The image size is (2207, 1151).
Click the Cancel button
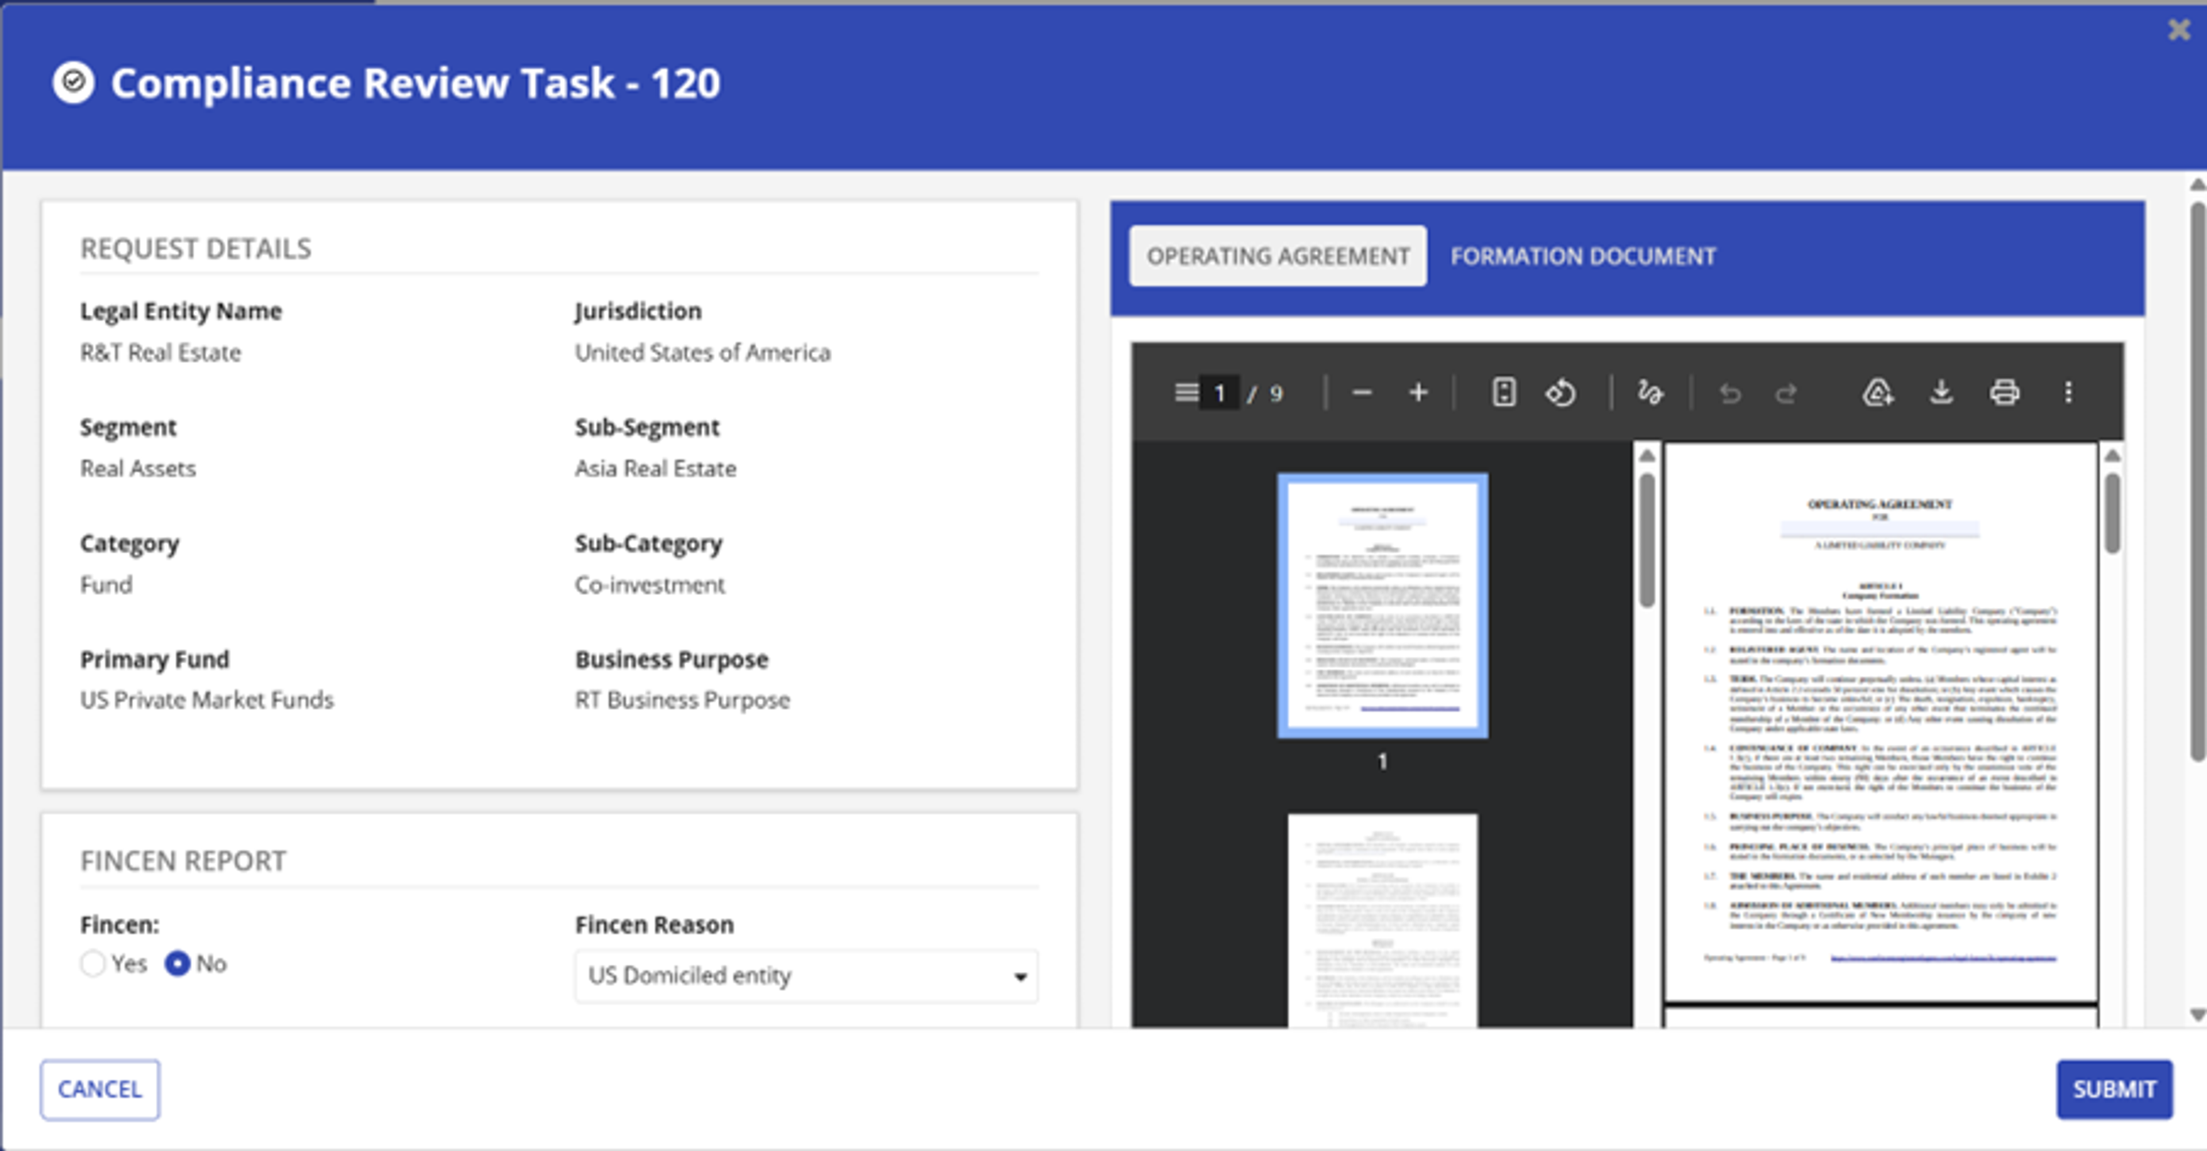click(99, 1090)
